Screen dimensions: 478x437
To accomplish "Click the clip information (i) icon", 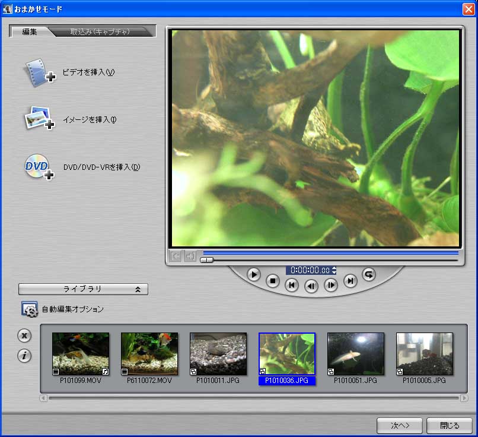I will pyautogui.click(x=24, y=356).
